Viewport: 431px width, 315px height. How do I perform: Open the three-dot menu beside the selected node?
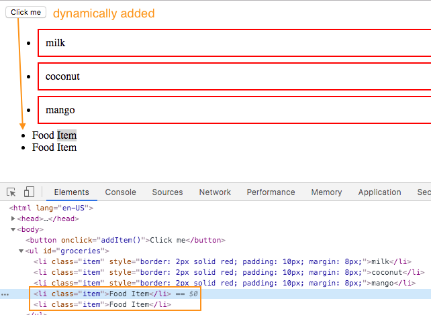[x=5, y=294]
